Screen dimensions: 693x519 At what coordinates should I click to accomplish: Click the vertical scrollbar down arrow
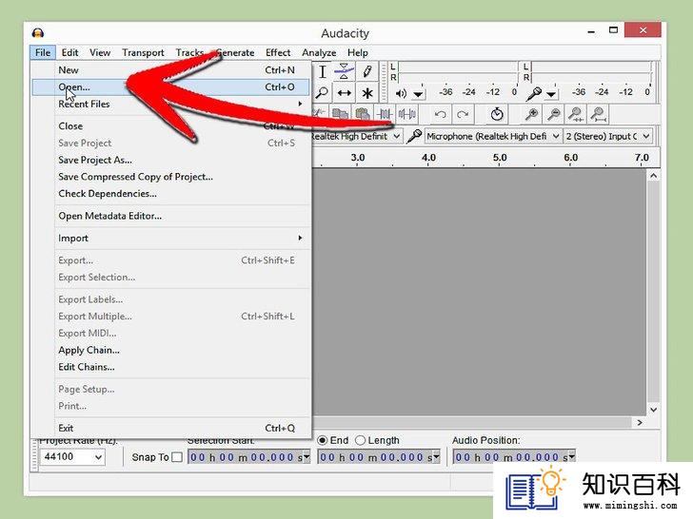click(x=654, y=410)
